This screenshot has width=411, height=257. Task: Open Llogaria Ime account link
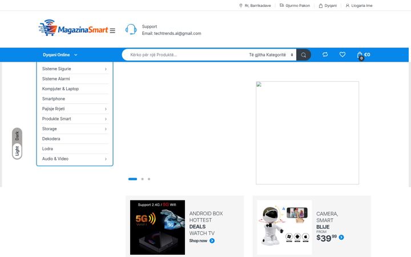pyautogui.click(x=362, y=6)
